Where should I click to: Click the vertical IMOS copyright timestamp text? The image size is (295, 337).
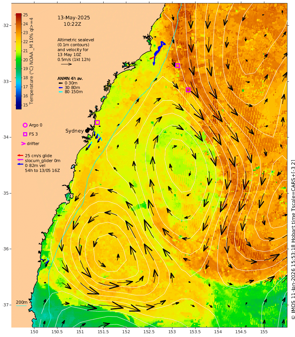click(x=293, y=239)
